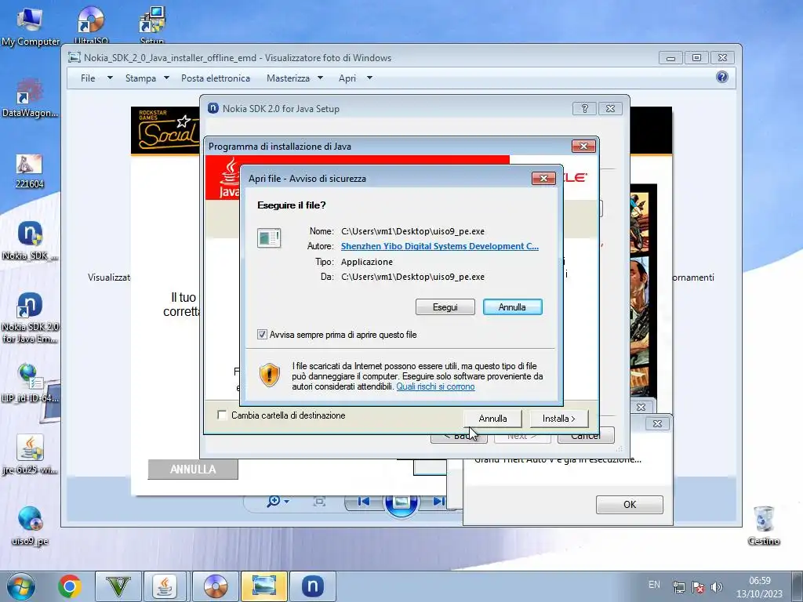Image resolution: width=803 pixels, height=602 pixels.
Task: Switch to Nokia SDK taskbar item
Action: (312, 586)
